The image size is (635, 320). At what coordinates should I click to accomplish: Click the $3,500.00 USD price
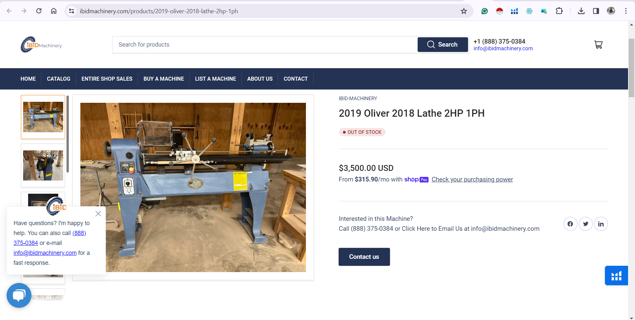[366, 168]
